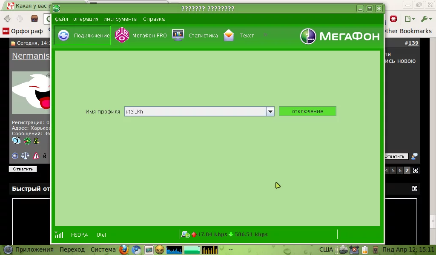Image resolution: width=436 pixels, height=255 pixels.
Task: Click the scales reputation icon
Action: (25, 156)
